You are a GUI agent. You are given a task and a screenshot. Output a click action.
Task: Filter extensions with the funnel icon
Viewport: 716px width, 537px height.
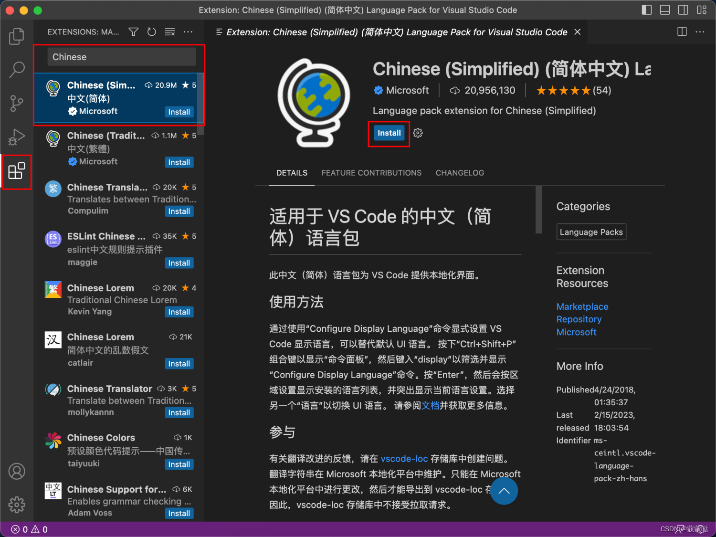point(134,32)
